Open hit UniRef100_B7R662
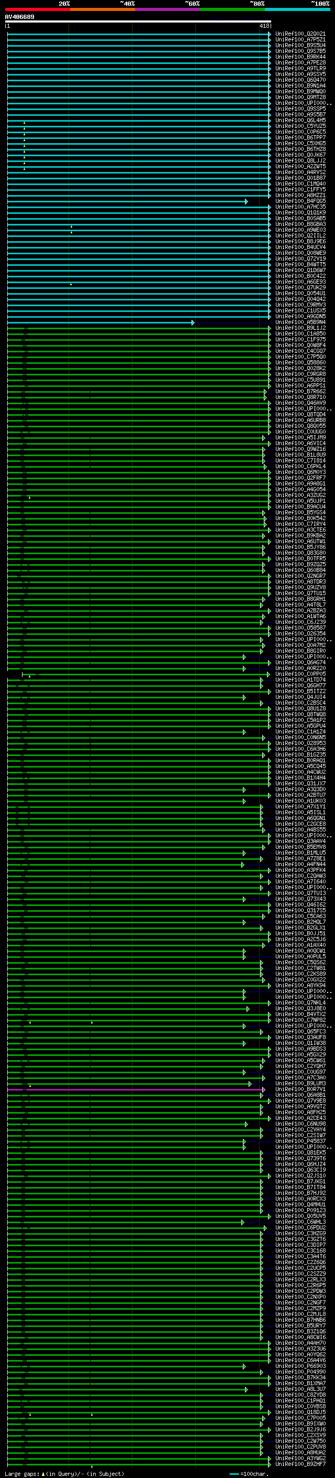 (x=300, y=391)
